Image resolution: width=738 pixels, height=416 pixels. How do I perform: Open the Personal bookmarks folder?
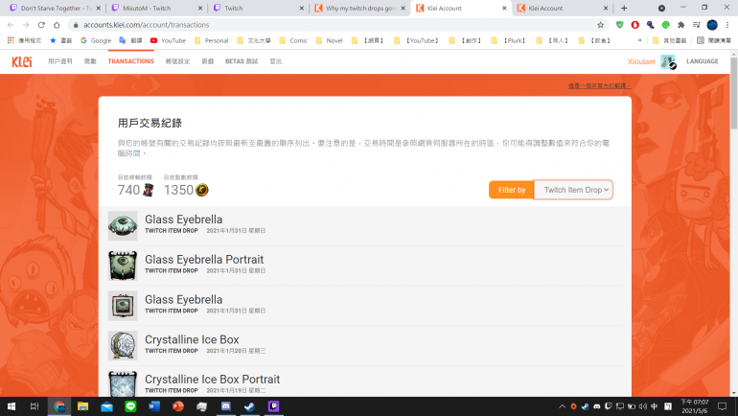coord(211,40)
